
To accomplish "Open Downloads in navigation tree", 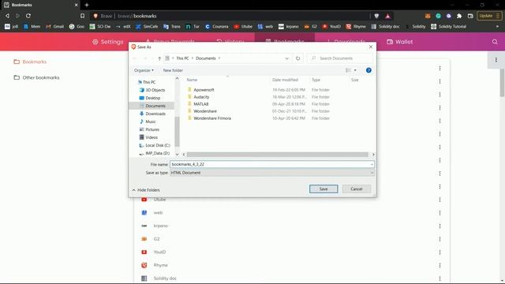I will 155,114.
